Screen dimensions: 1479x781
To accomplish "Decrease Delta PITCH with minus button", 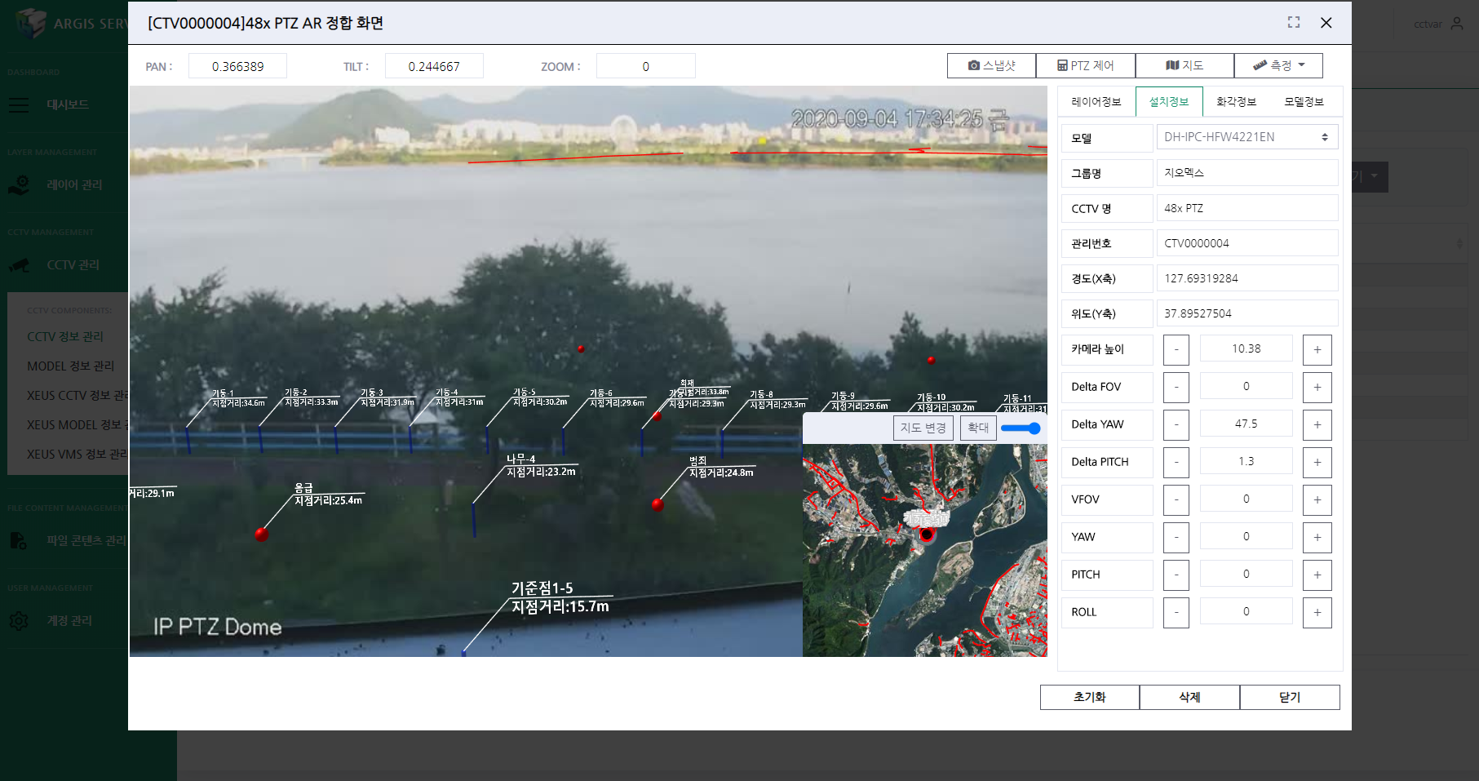I will 1176,462.
